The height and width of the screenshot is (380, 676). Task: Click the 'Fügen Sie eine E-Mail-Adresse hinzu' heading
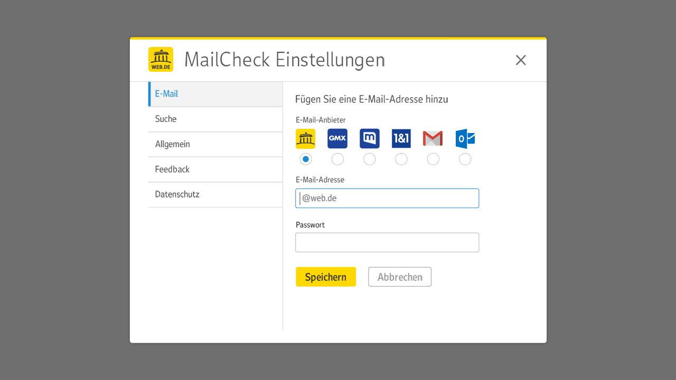(372, 99)
